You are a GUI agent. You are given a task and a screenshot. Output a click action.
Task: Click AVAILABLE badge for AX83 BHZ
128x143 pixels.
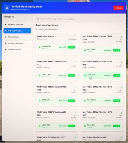[x=108, y=101]
